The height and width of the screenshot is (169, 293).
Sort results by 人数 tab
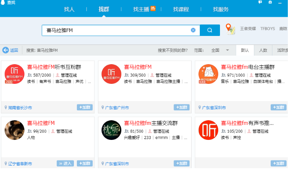tap(263, 50)
